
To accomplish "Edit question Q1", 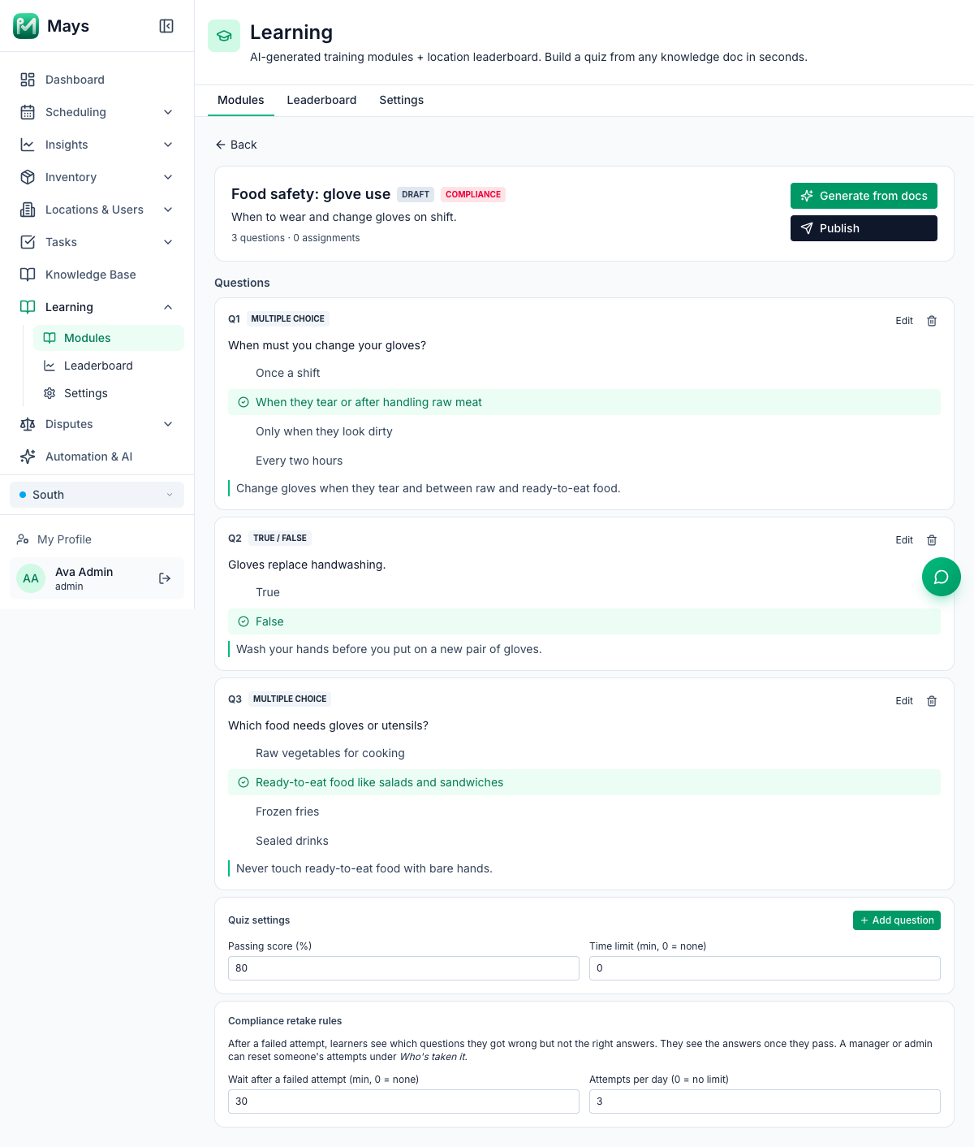I will [x=904, y=321].
